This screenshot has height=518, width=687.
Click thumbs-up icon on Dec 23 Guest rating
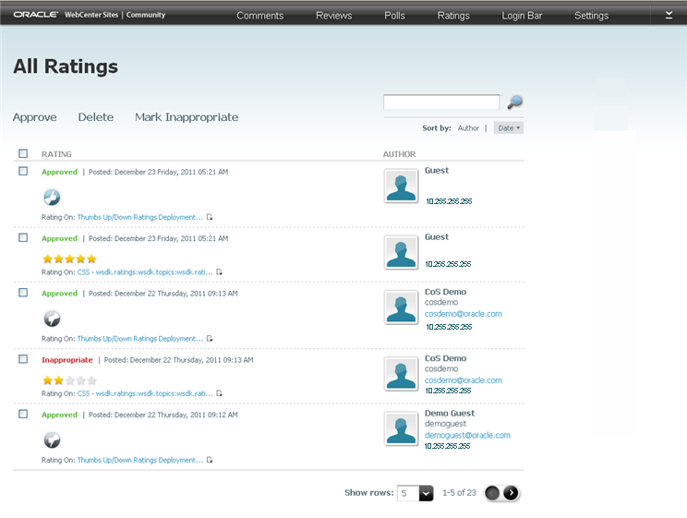[x=52, y=198]
